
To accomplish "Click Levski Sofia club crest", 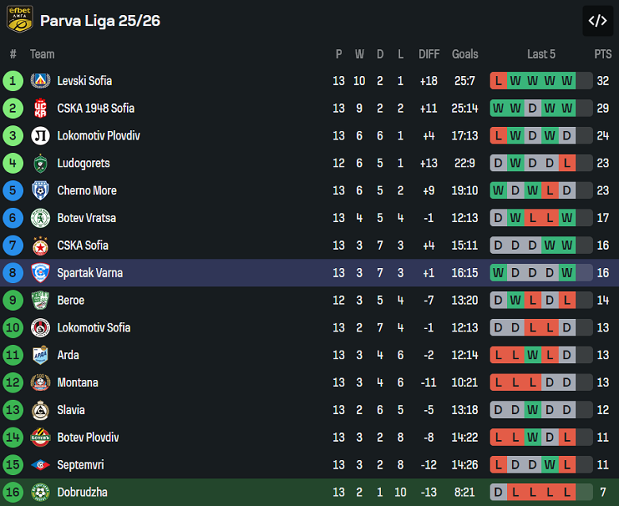I will 40,81.
